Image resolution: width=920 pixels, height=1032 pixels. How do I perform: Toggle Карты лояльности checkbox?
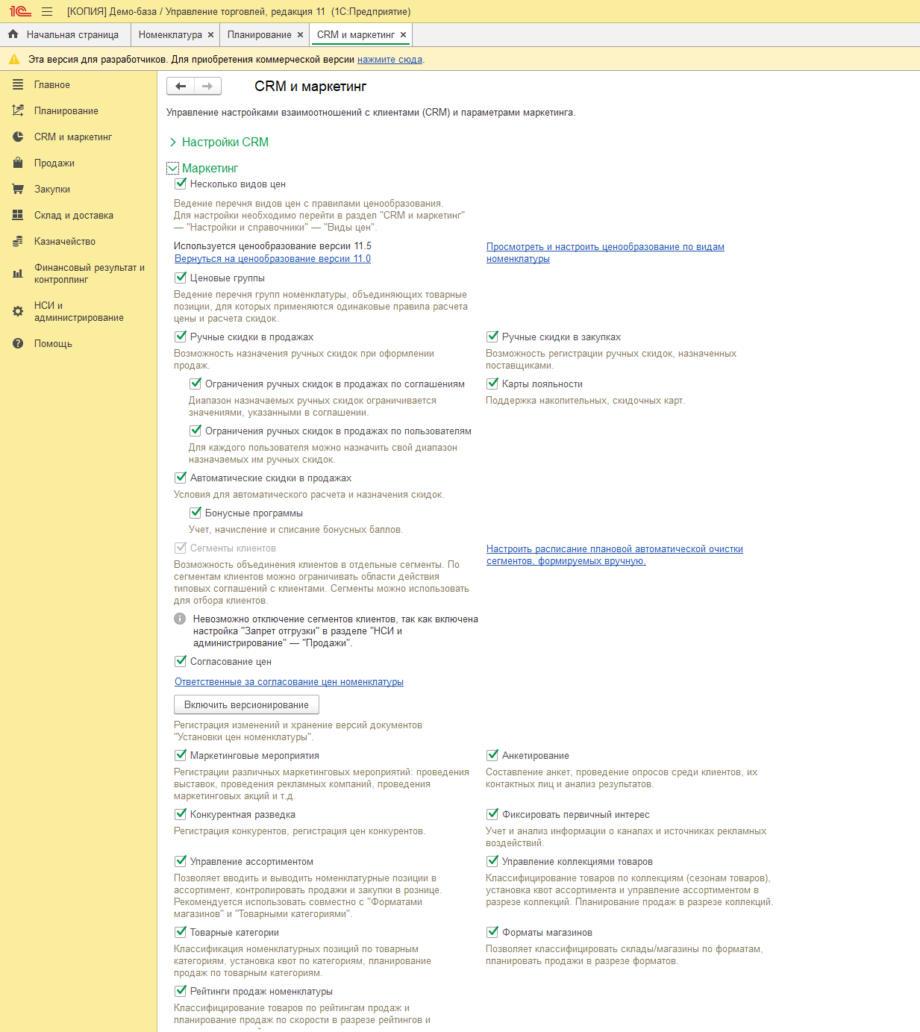click(492, 384)
